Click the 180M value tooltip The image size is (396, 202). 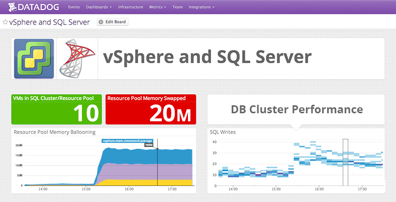pos(149,145)
